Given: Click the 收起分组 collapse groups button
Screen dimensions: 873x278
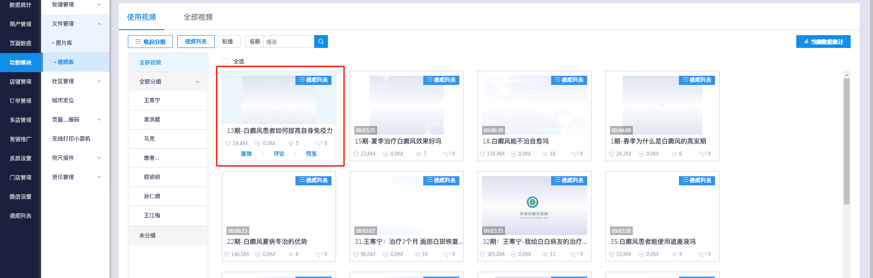Looking at the screenshot, I should point(150,42).
